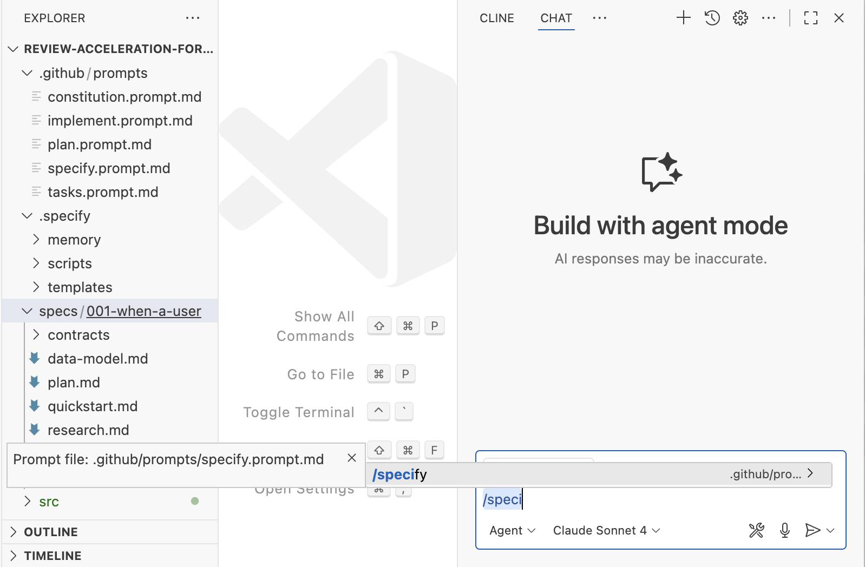
Task: Expand the OUTLINE section
Action: pos(51,532)
